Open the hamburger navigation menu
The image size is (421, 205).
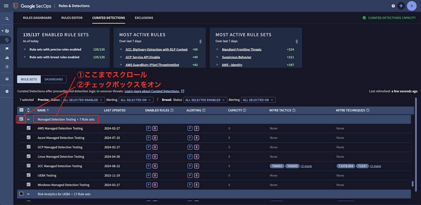[6, 6]
